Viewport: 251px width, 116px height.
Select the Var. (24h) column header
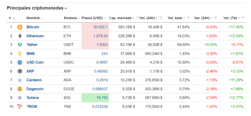(202, 18)
